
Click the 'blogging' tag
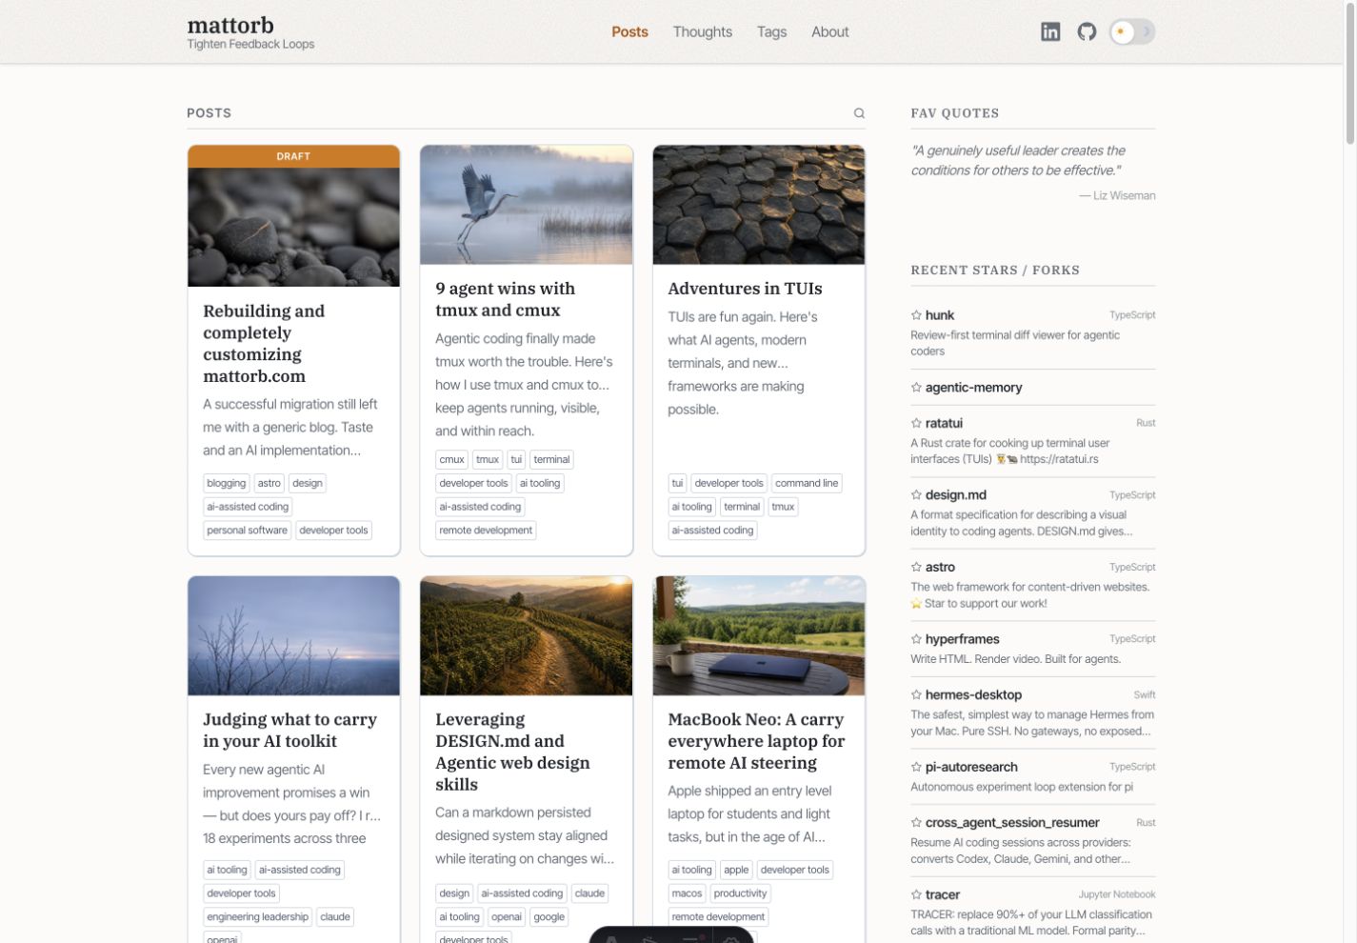[226, 483]
